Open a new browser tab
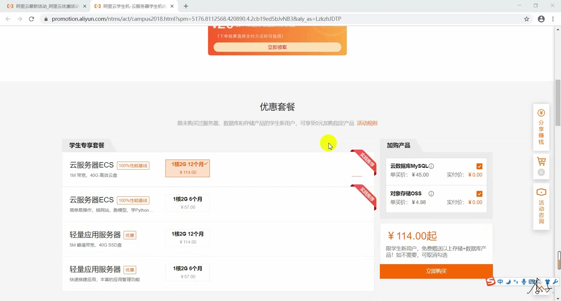Screen dimensions: 561x301 (x=186, y=6)
